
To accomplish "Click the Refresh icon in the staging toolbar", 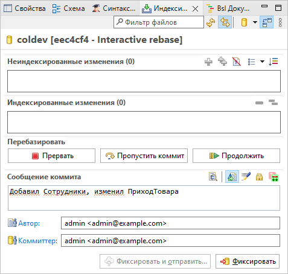I will (x=211, y=22).
